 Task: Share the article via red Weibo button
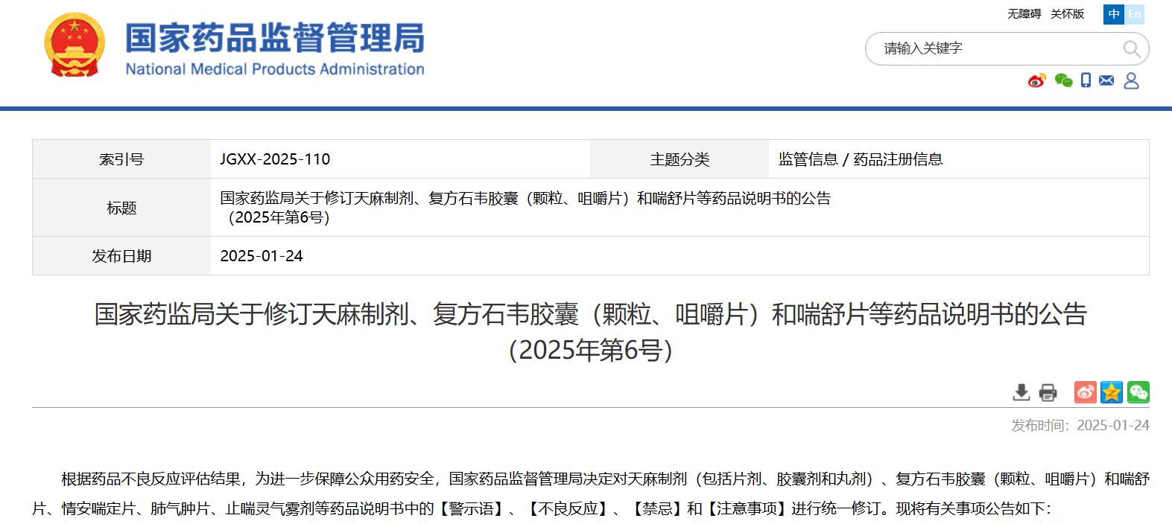[x=1085, y=392]
